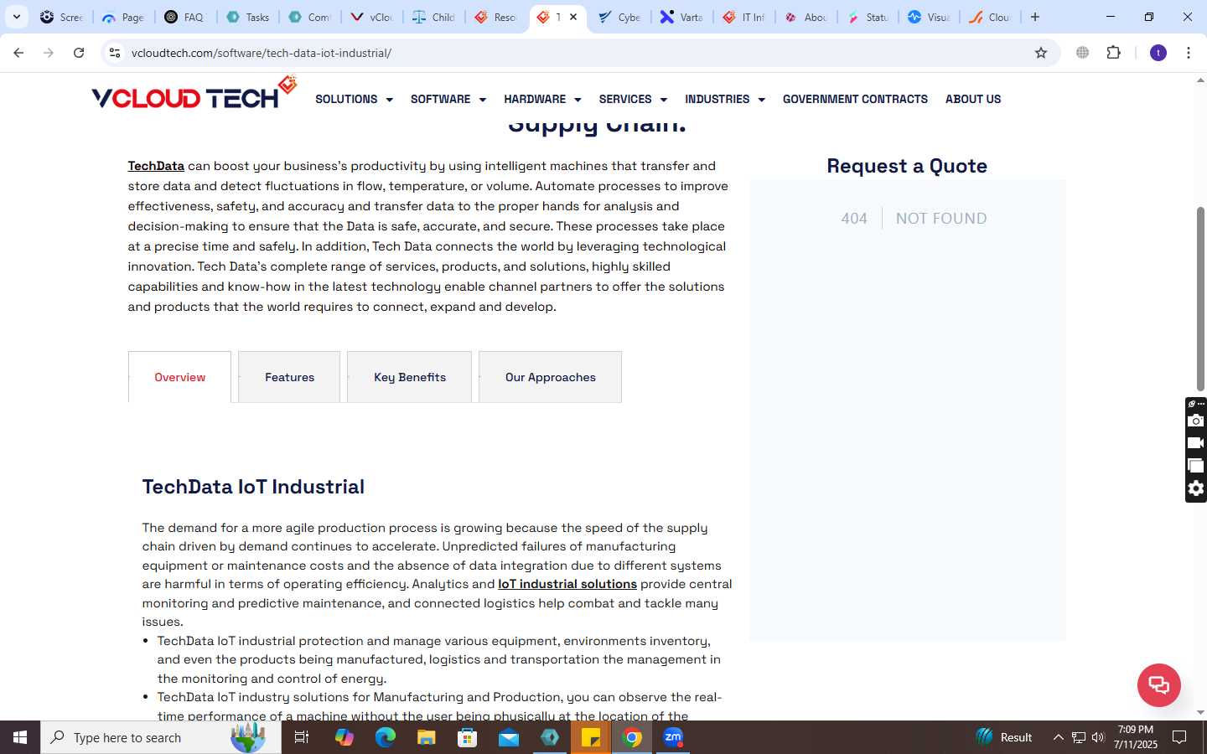1207x754 pixels.
Task: Switch to Chrome on the taskbar
Action: pos(632,737)
